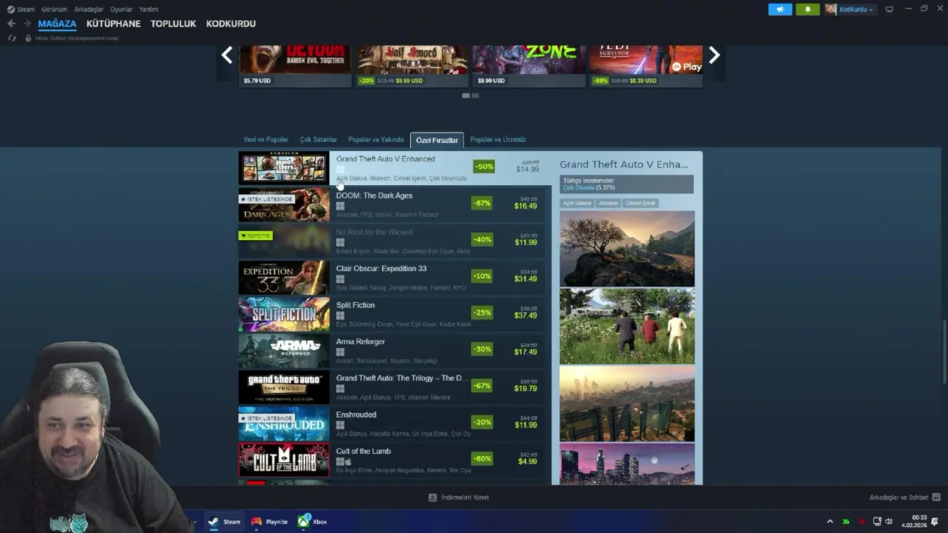Open the Devour carousel thumbnail
Image resolution: width=948 pixels, height=533 pixels.
tap(295, 65)
